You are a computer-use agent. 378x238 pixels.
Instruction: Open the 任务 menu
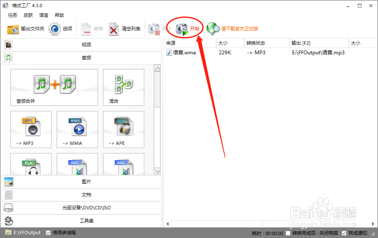(13, 15)
